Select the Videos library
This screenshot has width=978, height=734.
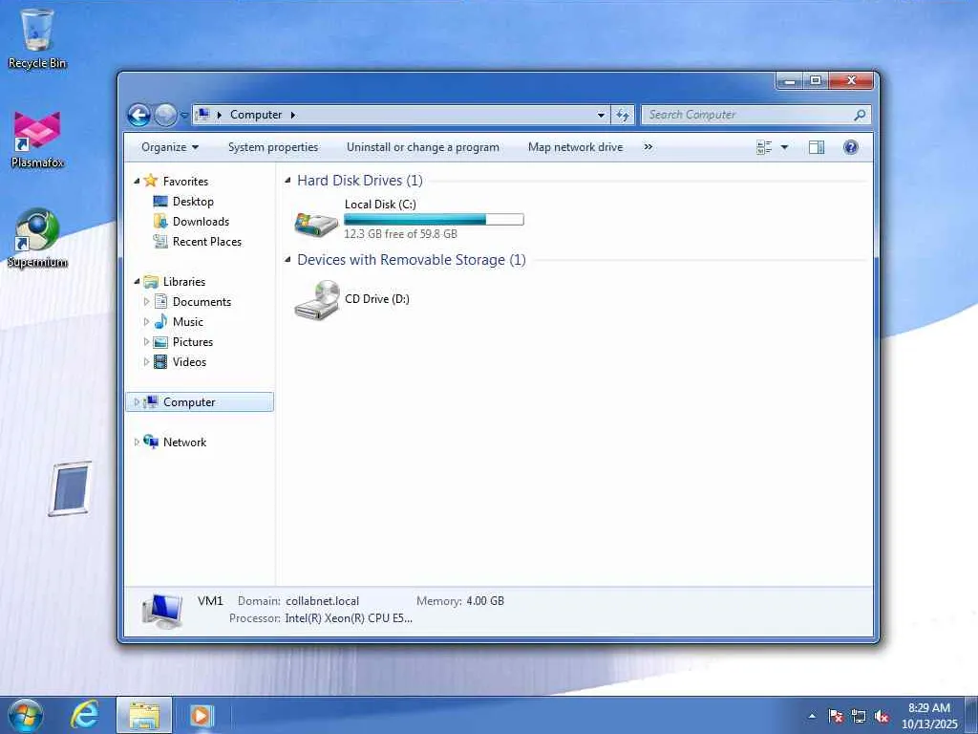click(189, 362)
